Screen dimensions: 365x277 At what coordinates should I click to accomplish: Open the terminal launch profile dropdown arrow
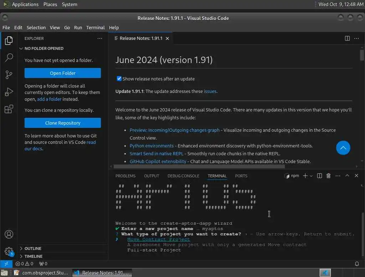pos(311,176)
